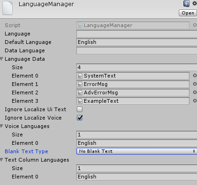Click the object picker circle beside ExampleText
Image resolution: width=197 pixels, height=185 pixels.
(195, 101)
